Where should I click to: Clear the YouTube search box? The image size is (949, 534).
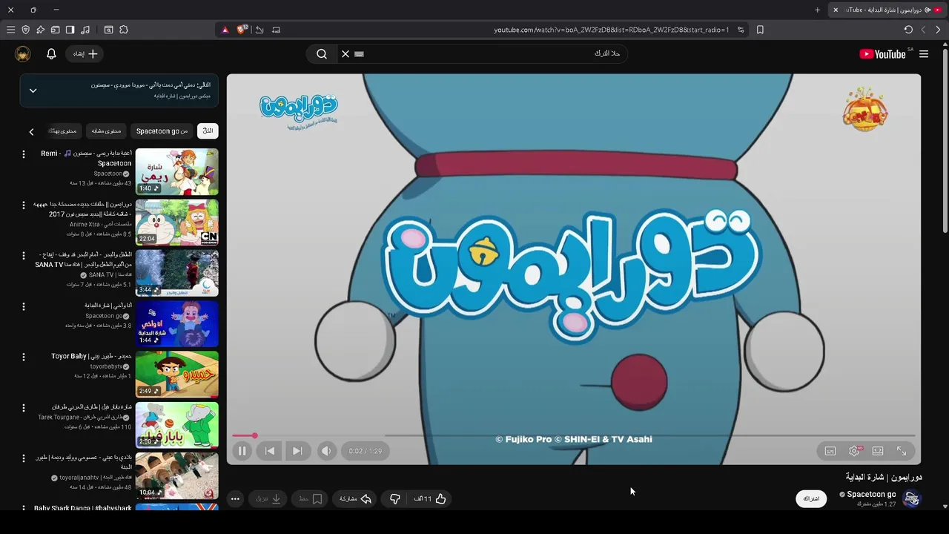[x=345, y=53]
